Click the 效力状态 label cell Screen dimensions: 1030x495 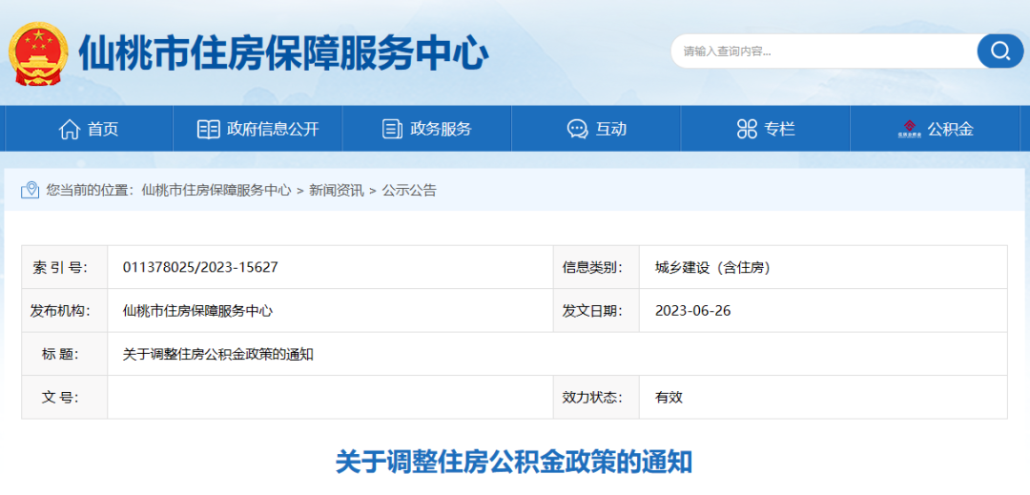click(596, 397)
